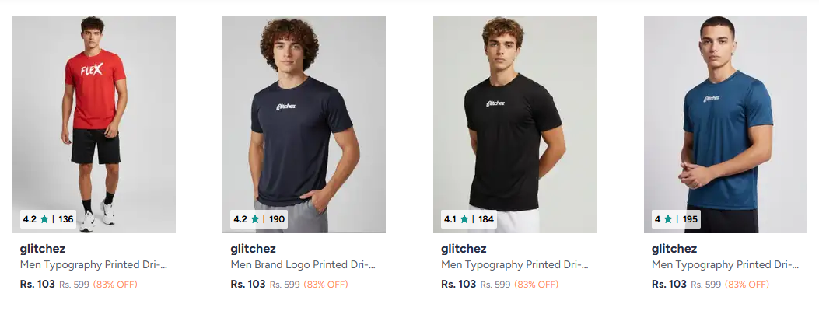Click the Rs. 103 price of the red shirt
The image size is (819, 311).
pyautogui.click(x=37, y=285)
